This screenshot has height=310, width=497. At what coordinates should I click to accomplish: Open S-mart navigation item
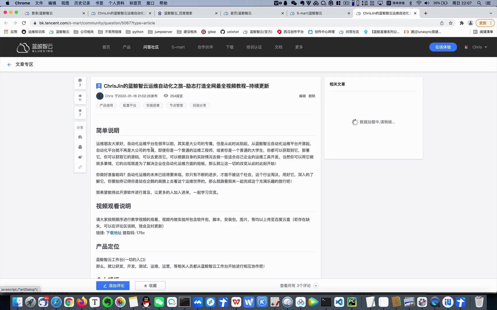click(178, 47)
